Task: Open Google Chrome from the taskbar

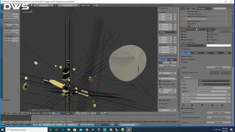Action: (87, 129)
